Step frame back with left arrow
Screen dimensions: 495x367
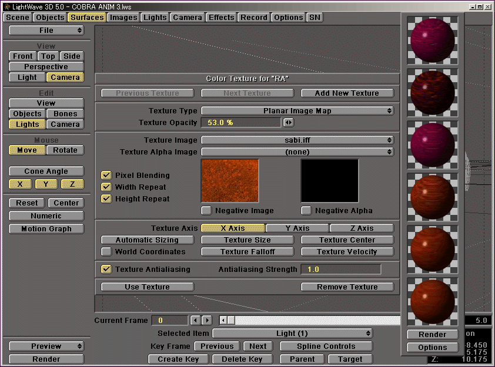195,321
